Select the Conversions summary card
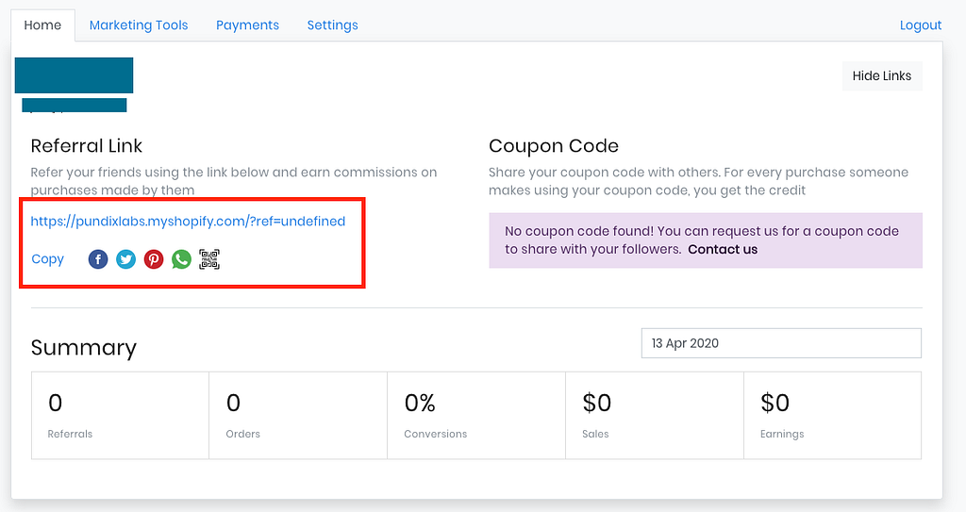The height and width of the screenshot is (512, 966). click(x=476, y=415)
